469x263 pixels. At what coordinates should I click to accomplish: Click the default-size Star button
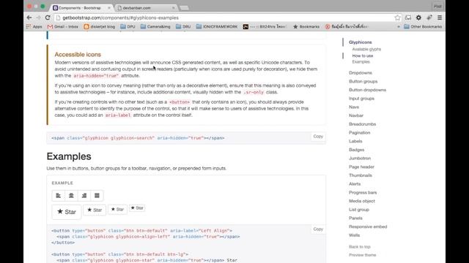coord(95,210)
